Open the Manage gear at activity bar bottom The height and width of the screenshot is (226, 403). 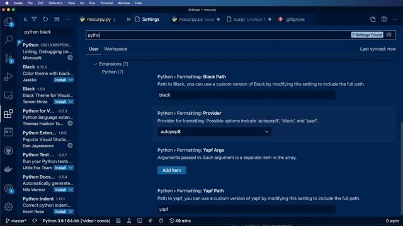tap(8, 207)
